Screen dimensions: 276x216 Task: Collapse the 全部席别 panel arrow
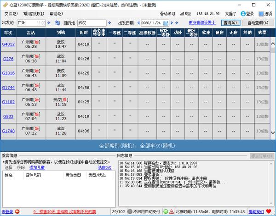(x=271, y=145)
